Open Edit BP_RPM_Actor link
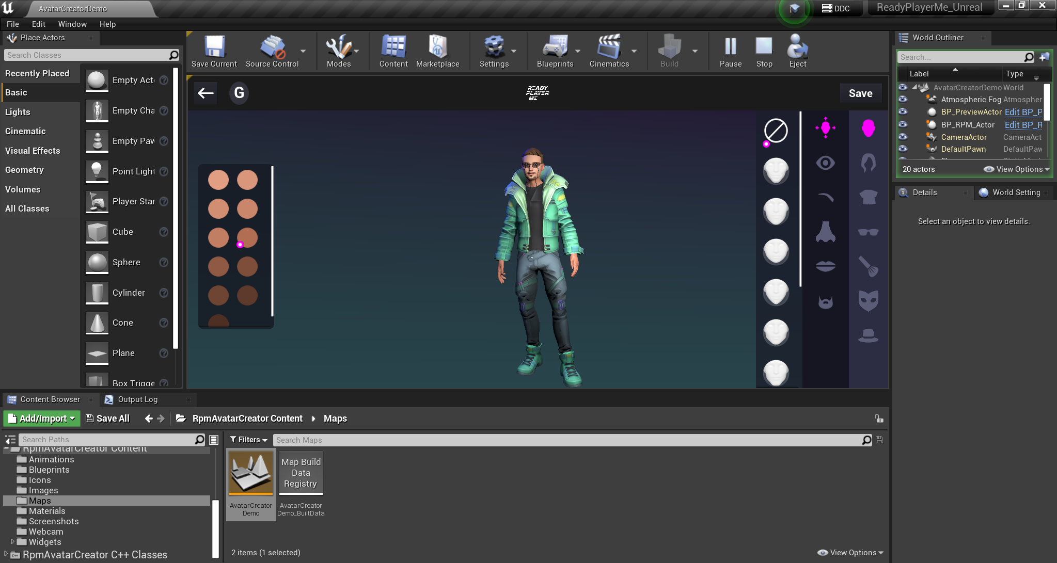1057x563 pixels. 1022,124
